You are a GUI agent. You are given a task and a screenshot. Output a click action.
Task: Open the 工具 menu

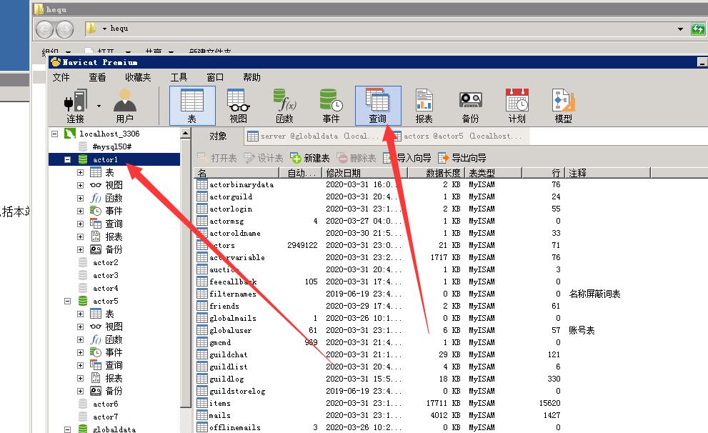179,77
